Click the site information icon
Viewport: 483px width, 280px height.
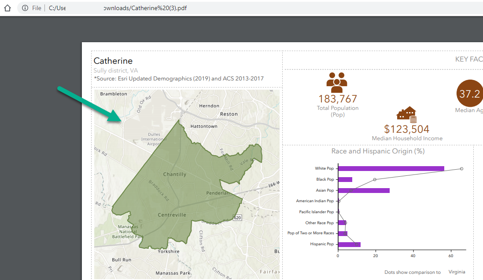[x=25, y=8]
